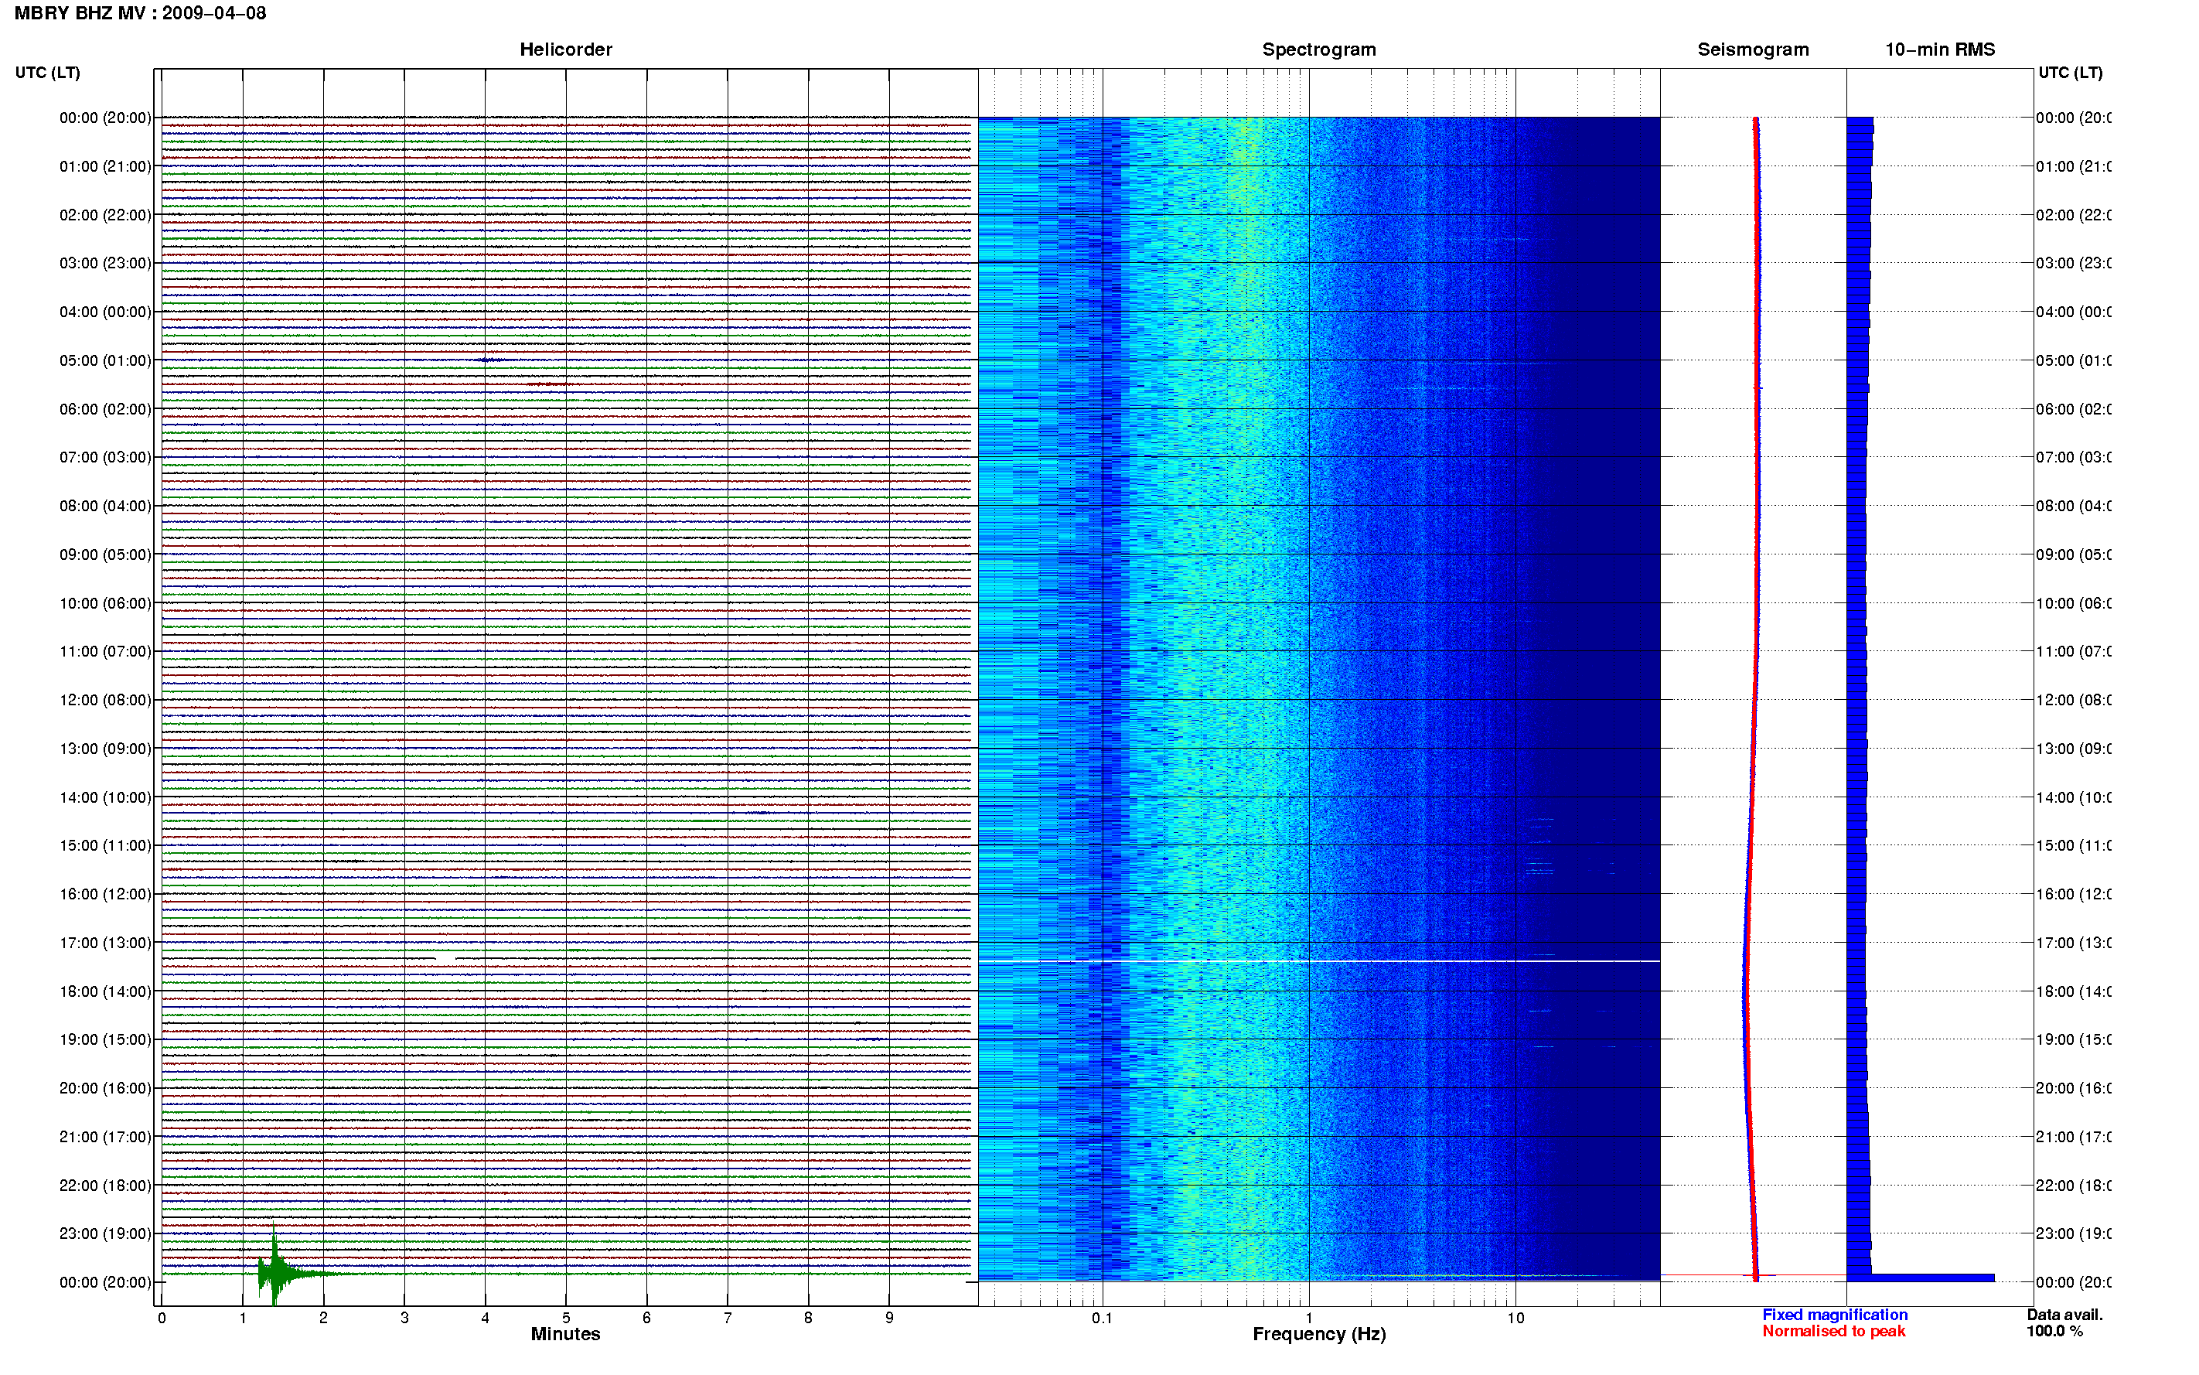This screenshot has width=2199, height=1375.
Task: Click "13:00 (09:00)" on the left time axis
Action: (x=105, y=749)
